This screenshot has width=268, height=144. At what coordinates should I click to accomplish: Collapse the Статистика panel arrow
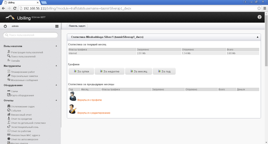pyautogui.click(x=257, y=37)
